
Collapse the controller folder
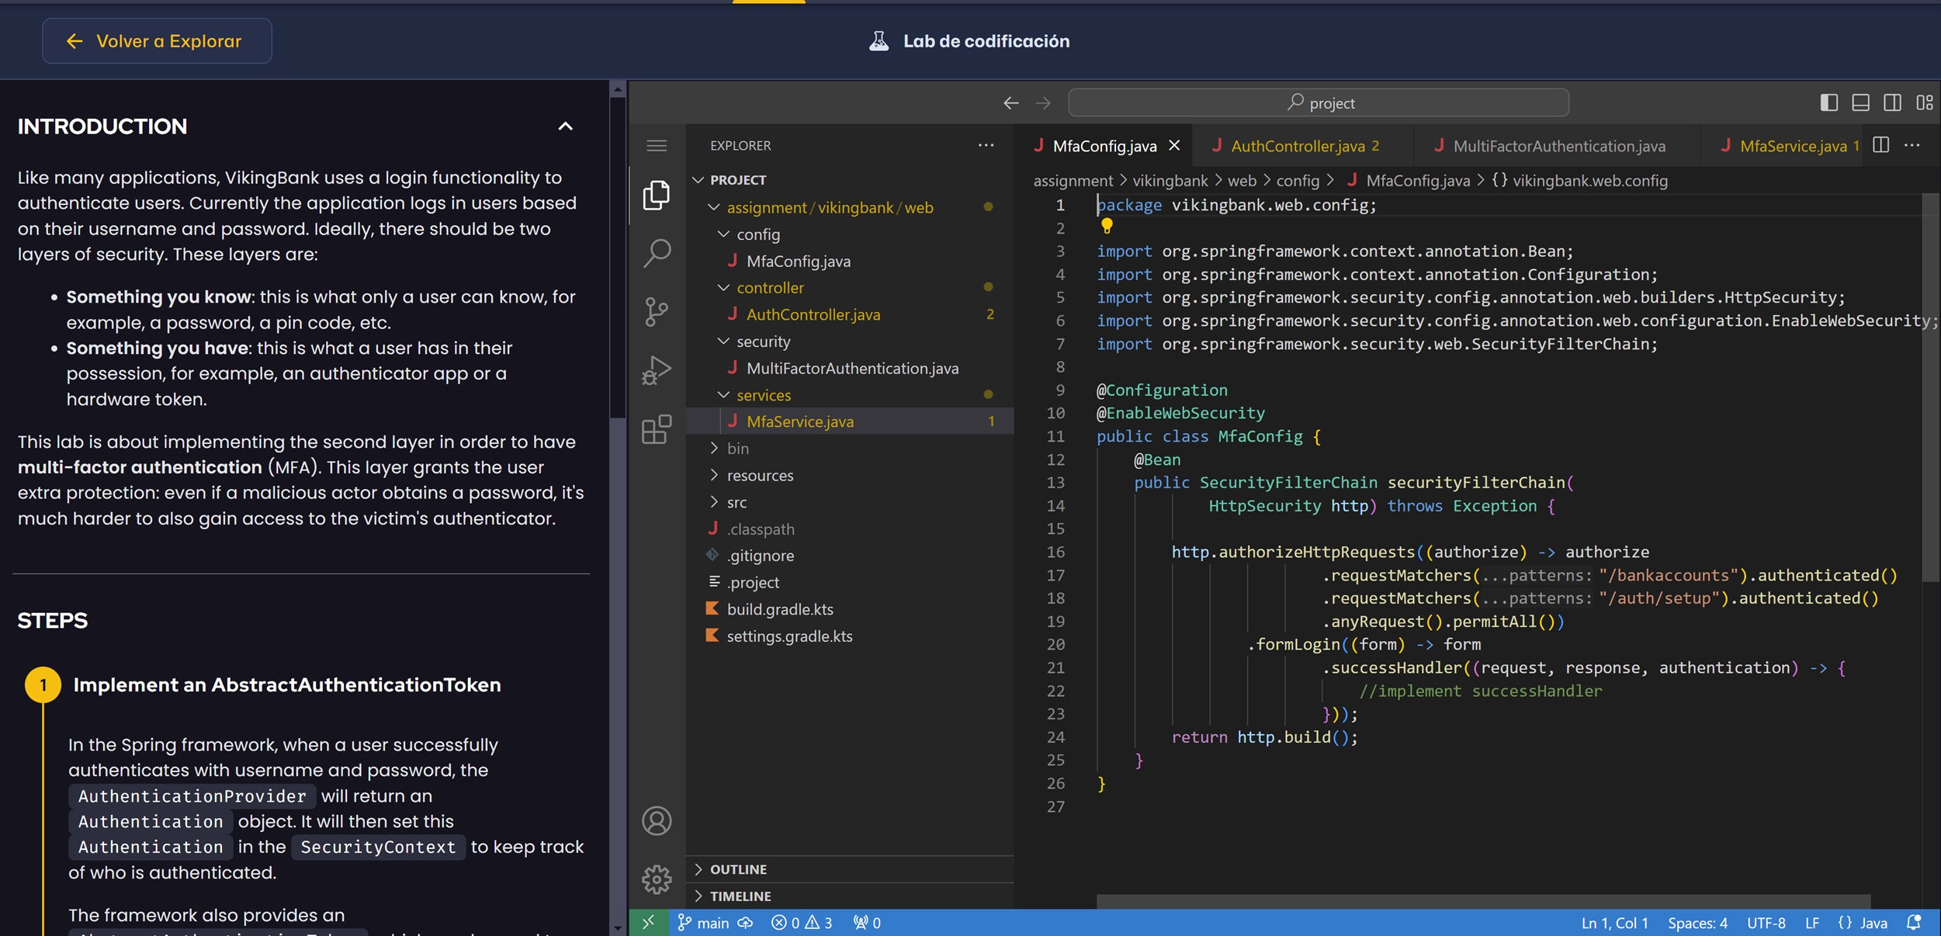click(x=723, y=288)
